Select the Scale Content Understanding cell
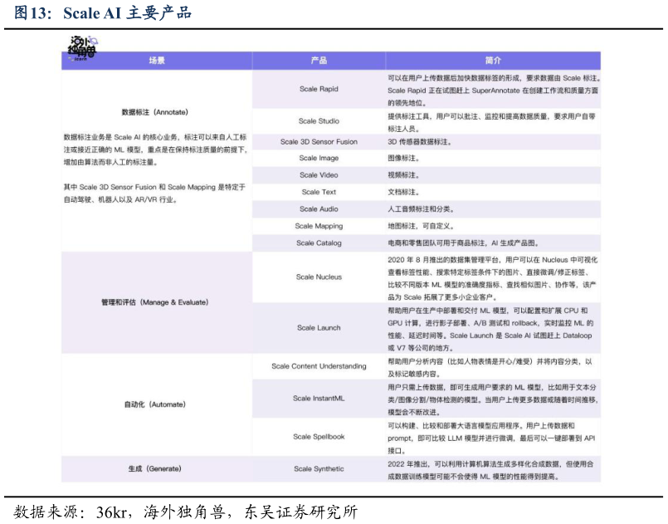 pos(319,366)
